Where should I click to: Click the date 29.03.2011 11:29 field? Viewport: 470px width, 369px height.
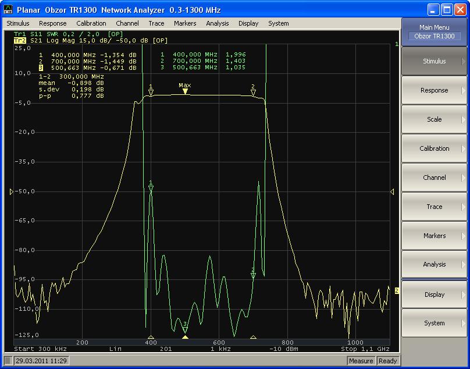pos(41,361)
